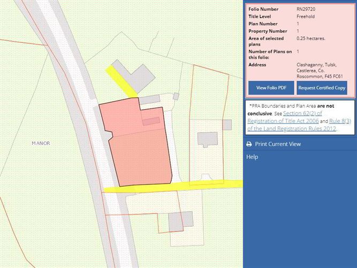The image size is (357, 268).
Task: Open the View Folio PDF button
Action: click(271, 88)
